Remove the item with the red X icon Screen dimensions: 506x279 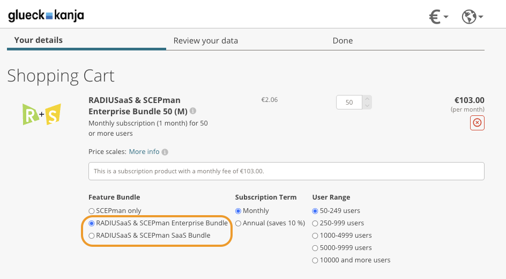pos(477,123)
